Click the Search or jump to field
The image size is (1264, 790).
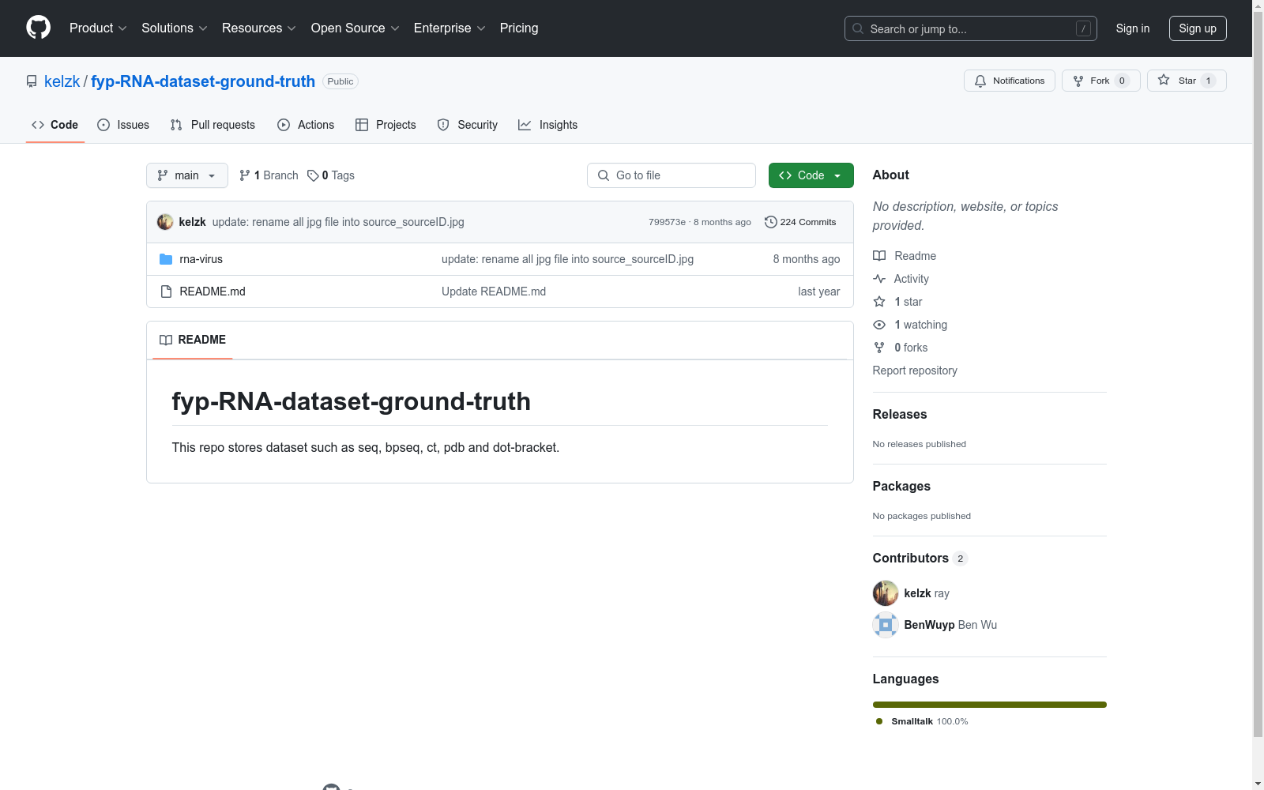(971, 28)
